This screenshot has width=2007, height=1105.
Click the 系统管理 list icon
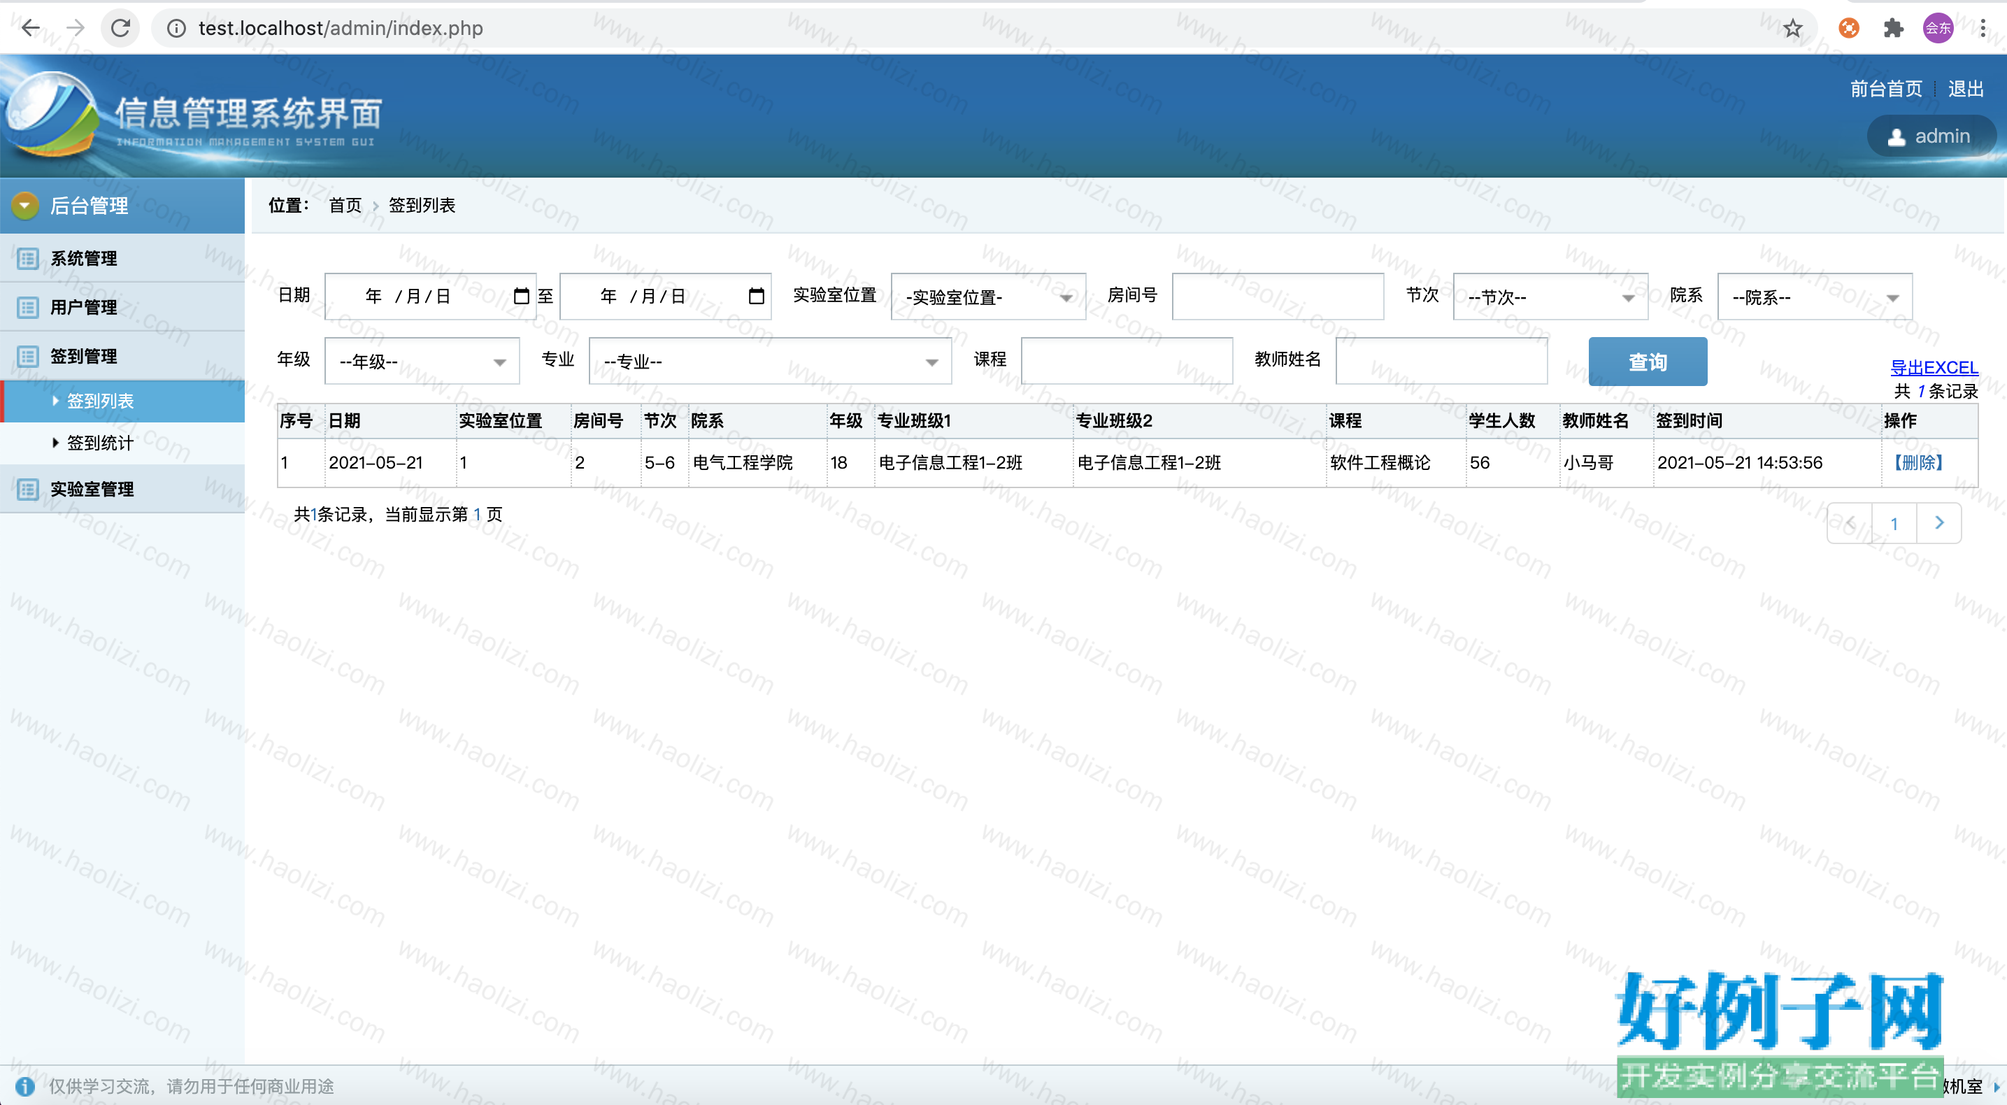pos(28,258)
